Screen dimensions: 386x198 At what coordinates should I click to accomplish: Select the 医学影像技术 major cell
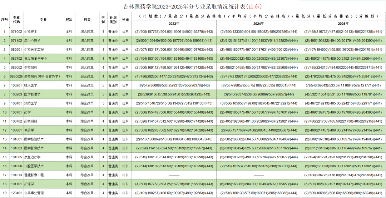[43, 148]
